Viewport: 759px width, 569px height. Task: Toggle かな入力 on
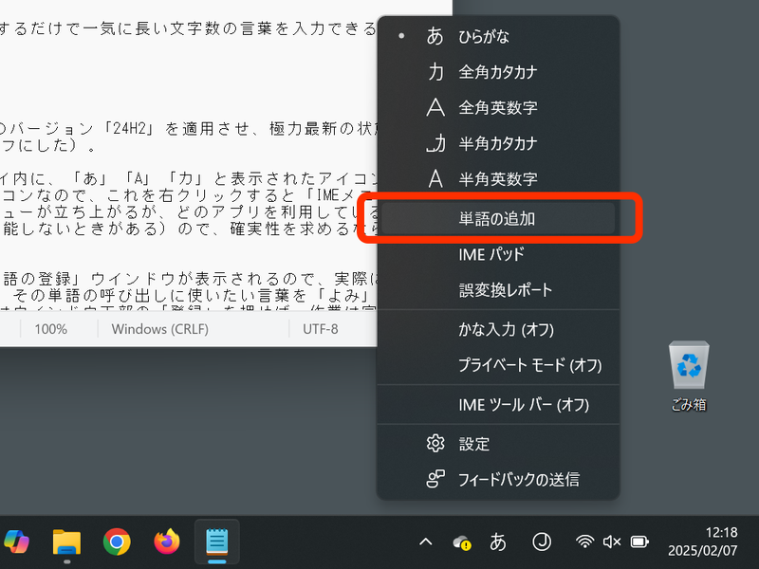pyautogui.click(x=498, y=329)
